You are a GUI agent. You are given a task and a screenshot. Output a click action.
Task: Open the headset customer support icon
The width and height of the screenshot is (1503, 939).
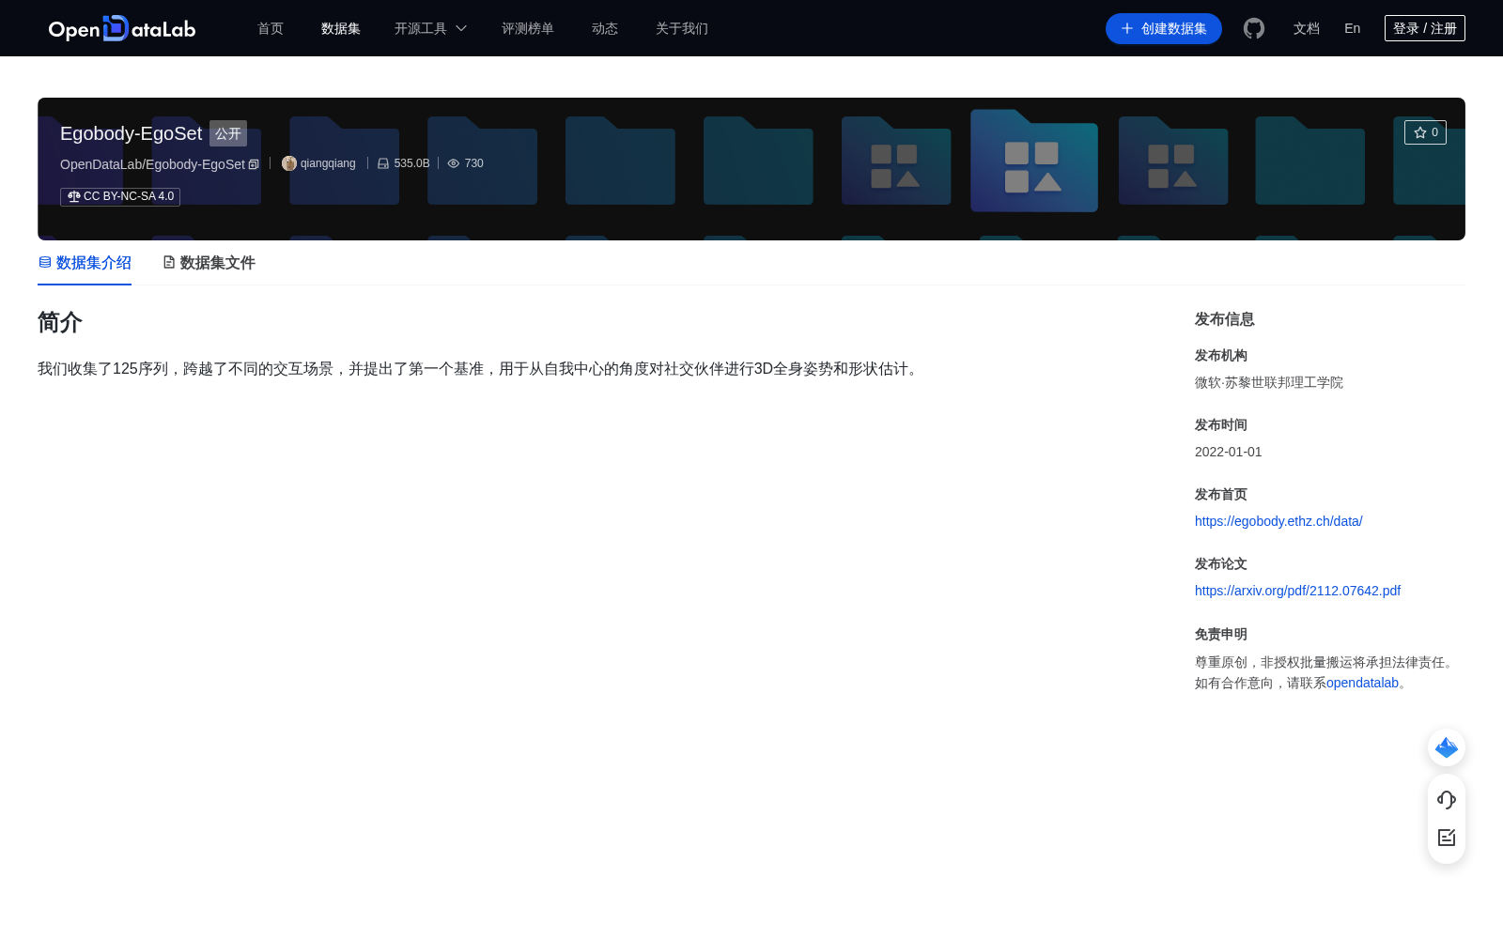(1447, 800)
